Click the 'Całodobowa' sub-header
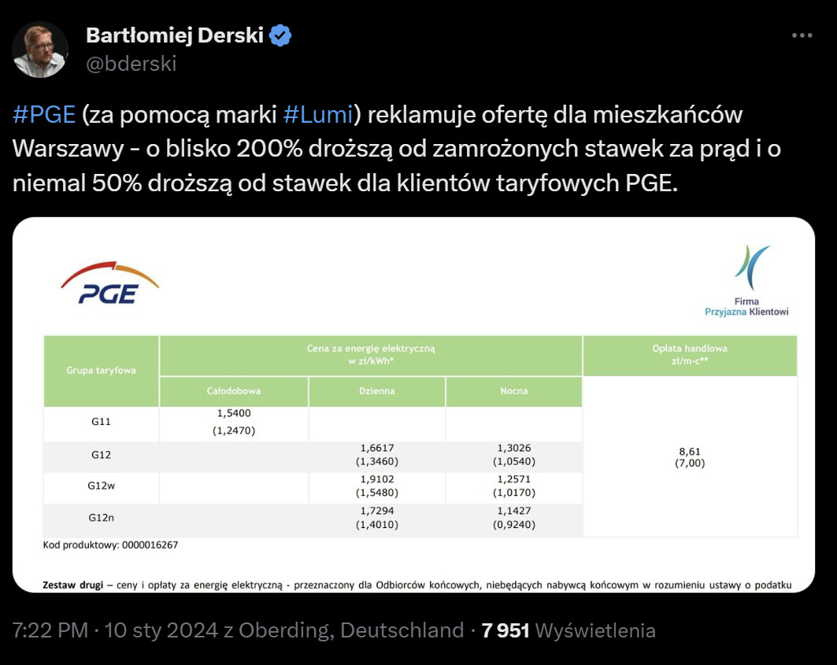The height and width of the screenshot is (665, 837). point(234,391)
